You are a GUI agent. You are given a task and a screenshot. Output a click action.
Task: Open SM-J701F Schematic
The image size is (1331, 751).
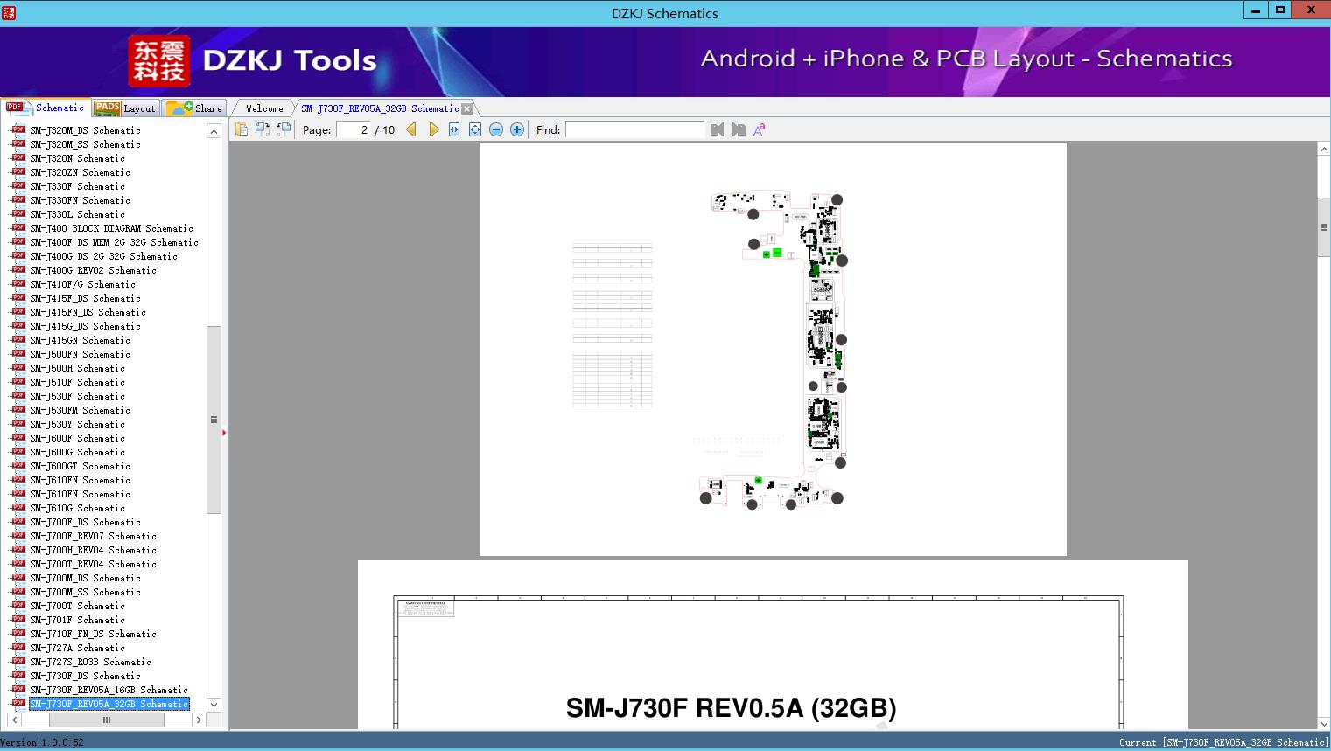[77, 620]
